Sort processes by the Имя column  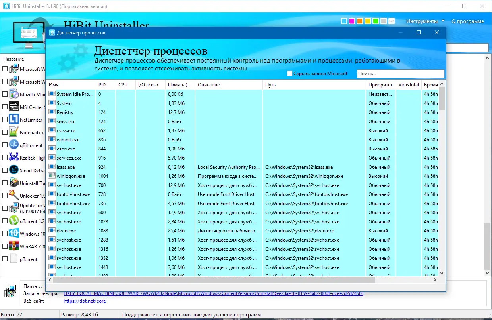point(71,85)
